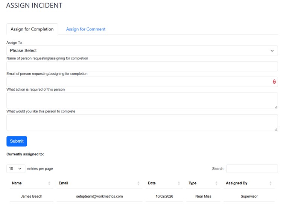Sort the table by Assigned By column
Screen dimensions: 283x206
tap(249, 183)
